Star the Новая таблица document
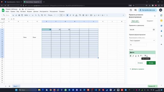 pos(20,9)
